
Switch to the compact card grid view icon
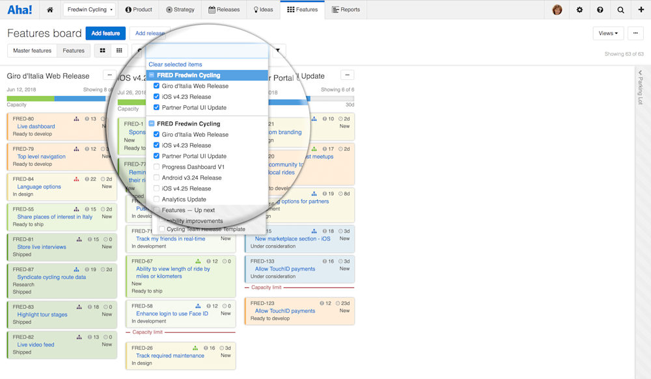pyautogui.click(x=104, y=50)
